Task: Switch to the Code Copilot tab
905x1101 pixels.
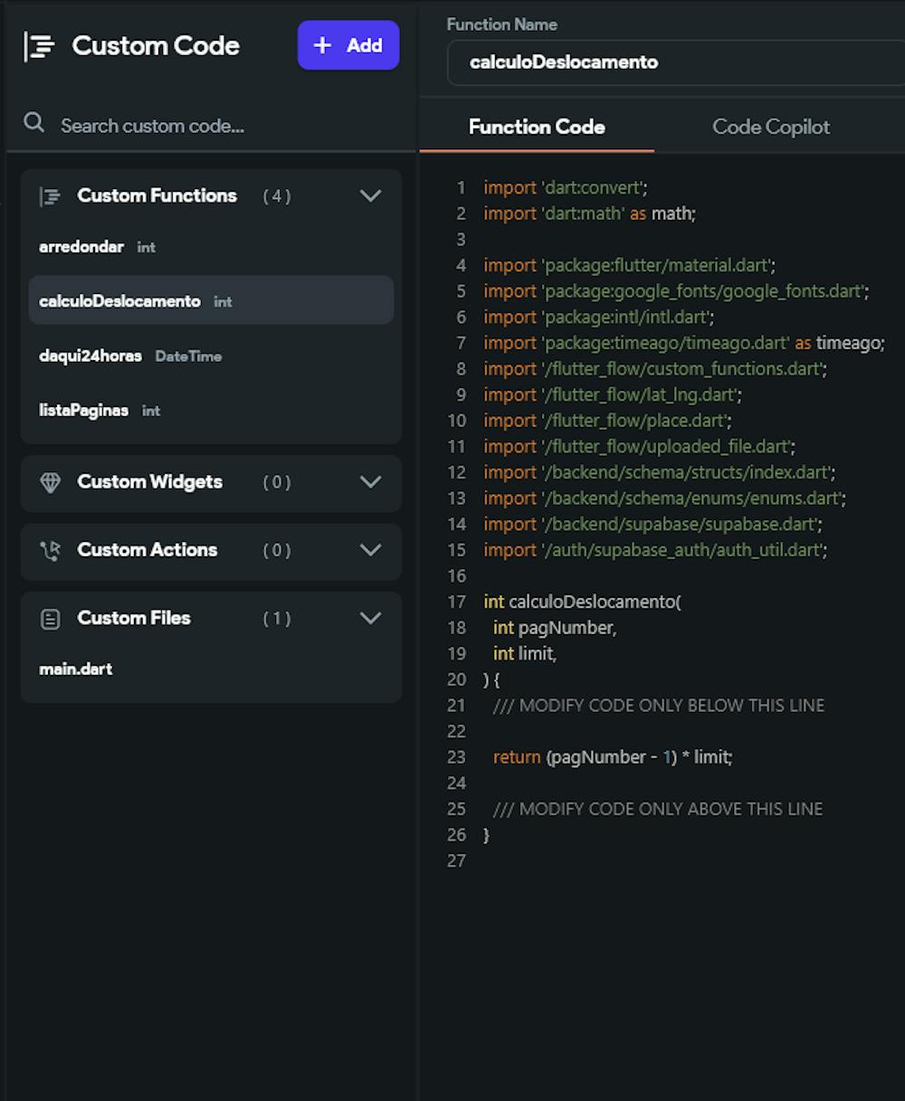Action: pyautogui.click(x=771, y=127)
